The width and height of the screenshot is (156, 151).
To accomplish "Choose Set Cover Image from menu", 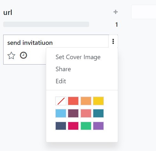I will coord(78,57).
